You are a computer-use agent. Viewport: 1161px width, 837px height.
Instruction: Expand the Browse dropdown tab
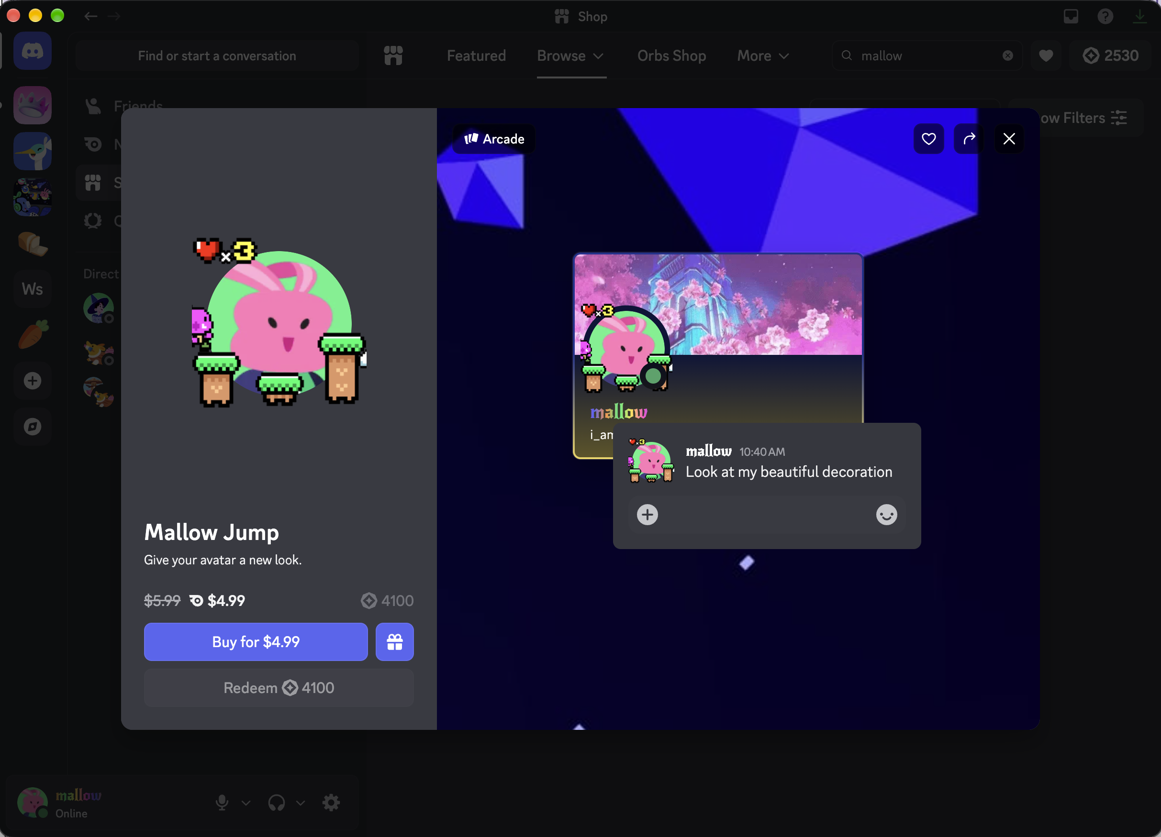tap(571, 56)
